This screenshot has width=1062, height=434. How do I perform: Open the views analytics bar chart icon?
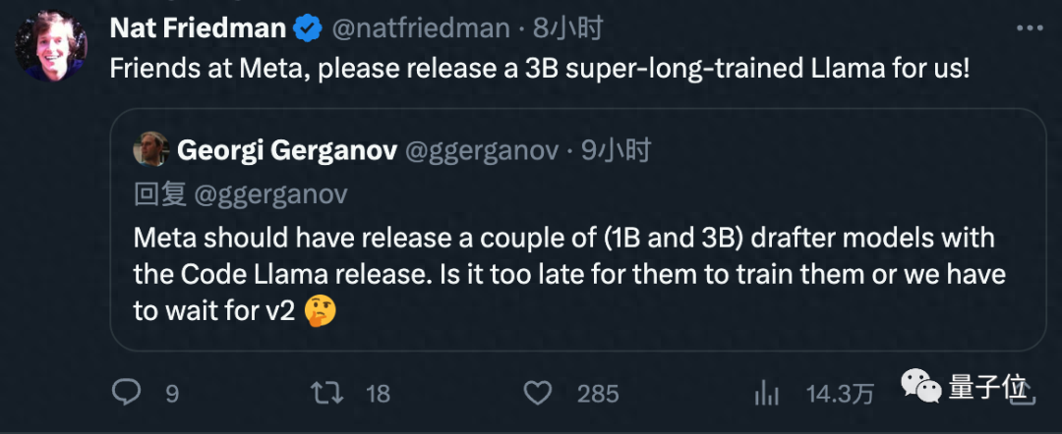766,393
